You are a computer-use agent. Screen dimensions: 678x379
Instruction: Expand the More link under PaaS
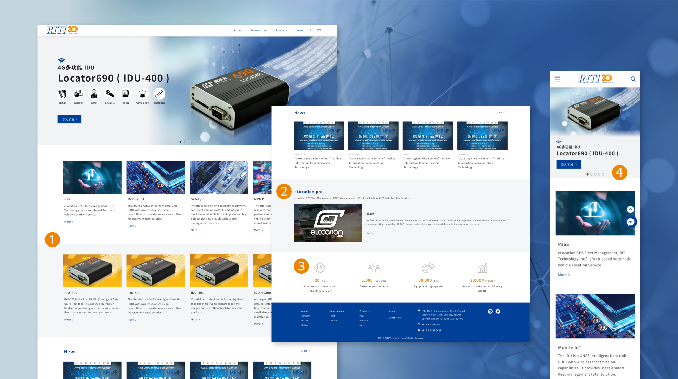pyautogui.click(x=68, y=222)
